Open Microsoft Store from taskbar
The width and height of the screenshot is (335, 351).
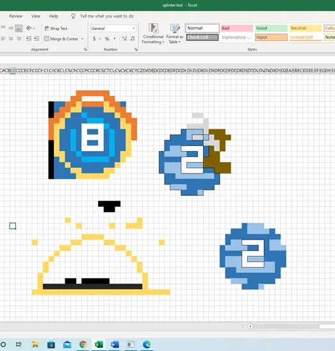pyautogui.click(x=51, y=345)
